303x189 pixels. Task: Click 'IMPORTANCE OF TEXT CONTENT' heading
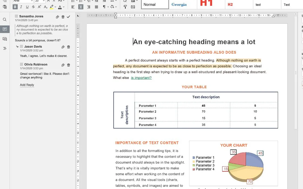[147, 143]
